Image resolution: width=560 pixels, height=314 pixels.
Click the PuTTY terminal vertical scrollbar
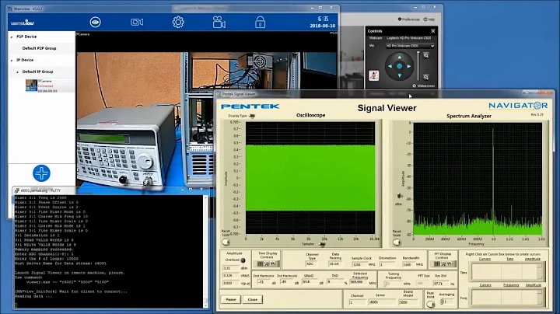(205, 251)
